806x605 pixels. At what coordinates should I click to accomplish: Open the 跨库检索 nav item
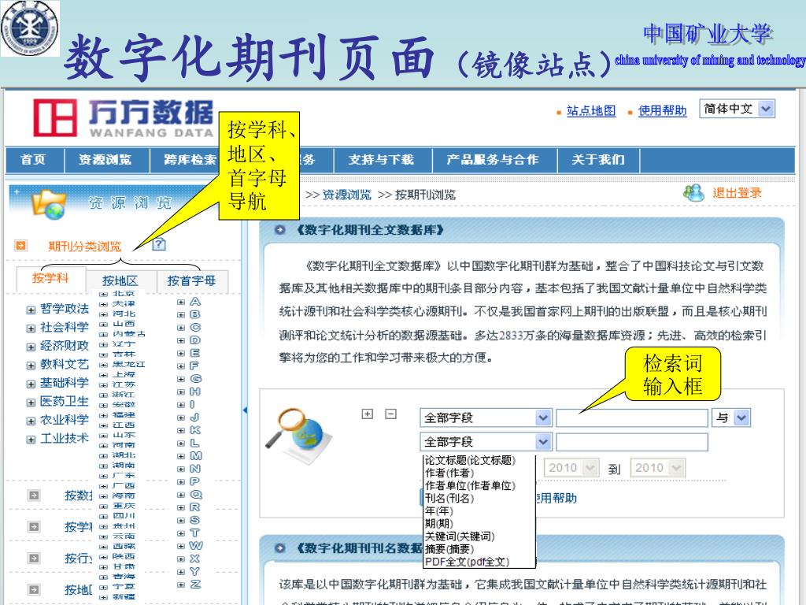tap(190, 160)
